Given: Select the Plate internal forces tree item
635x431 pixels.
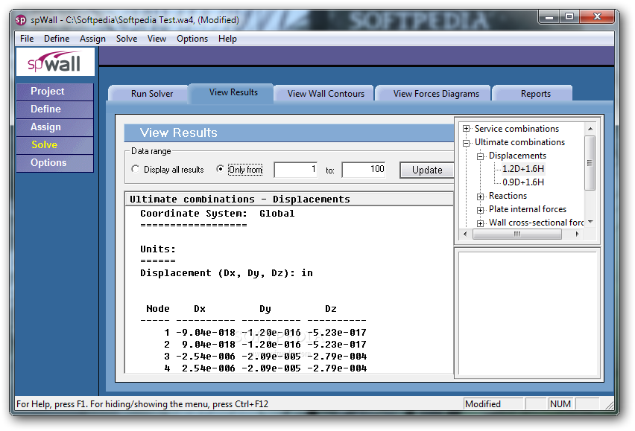Looking at the screenshot, I should 527,209.
